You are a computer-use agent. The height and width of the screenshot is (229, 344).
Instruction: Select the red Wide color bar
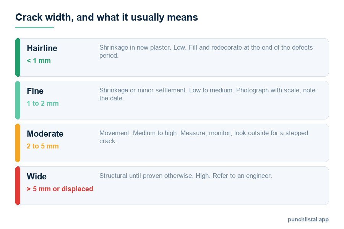(18, 185)
